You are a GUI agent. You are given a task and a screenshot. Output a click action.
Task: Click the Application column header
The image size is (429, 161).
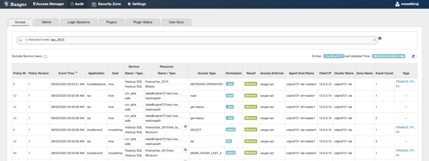[96, 73]
